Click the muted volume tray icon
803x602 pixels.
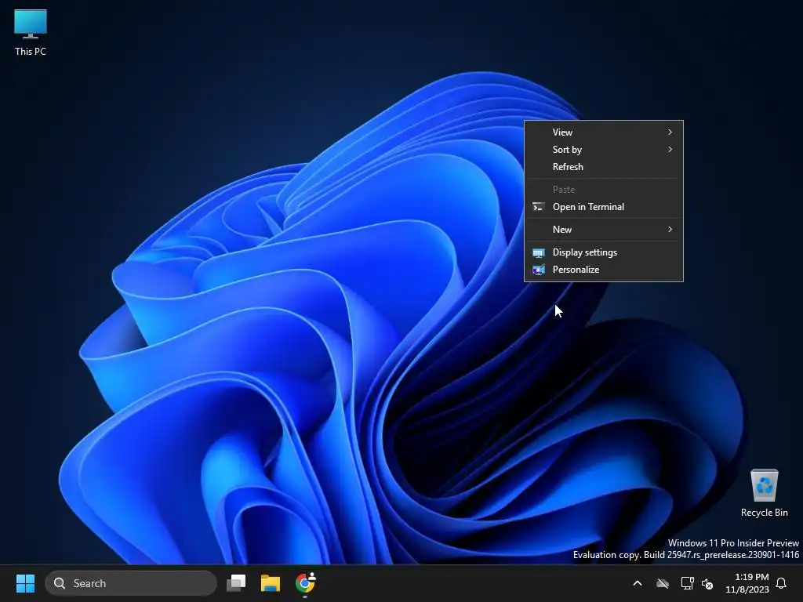tap(707, 583)
